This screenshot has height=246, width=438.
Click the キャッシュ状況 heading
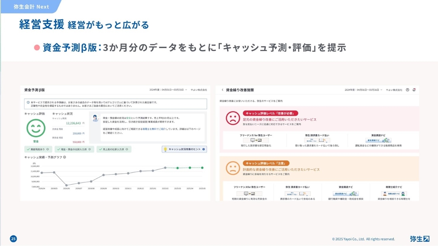[62, 114]
